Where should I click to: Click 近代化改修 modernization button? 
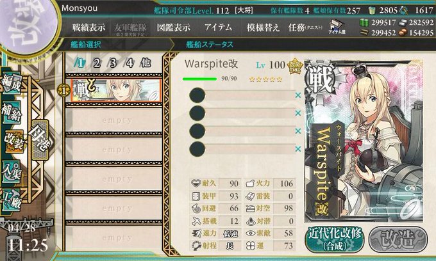(x=335, y=239)
